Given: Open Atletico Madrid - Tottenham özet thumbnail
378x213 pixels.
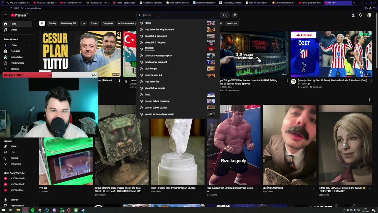Looking at the screenshot, I should [x=331, y=54].
